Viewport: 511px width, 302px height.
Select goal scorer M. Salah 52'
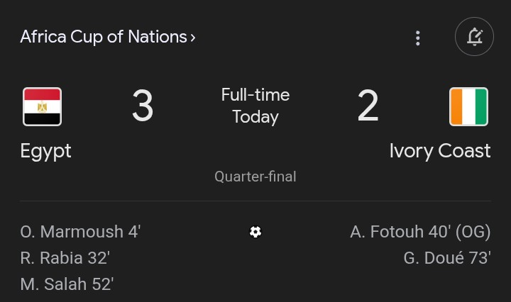coord(67,284)
